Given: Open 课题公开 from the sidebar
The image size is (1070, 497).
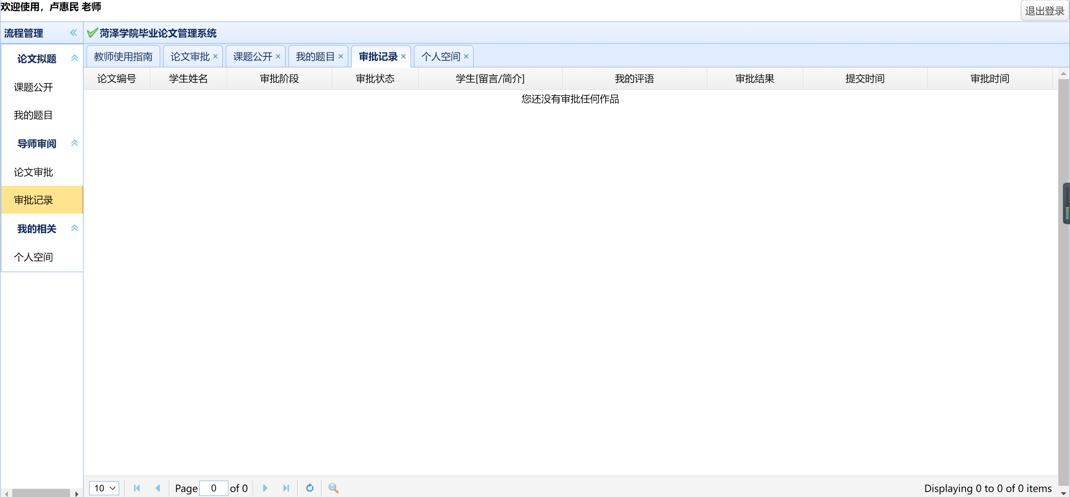Looking at the screenshot, I should click(x=34, y=87).
